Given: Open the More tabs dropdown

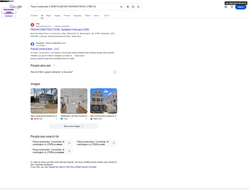Looking at the screenshot, I should pos(97,16).
